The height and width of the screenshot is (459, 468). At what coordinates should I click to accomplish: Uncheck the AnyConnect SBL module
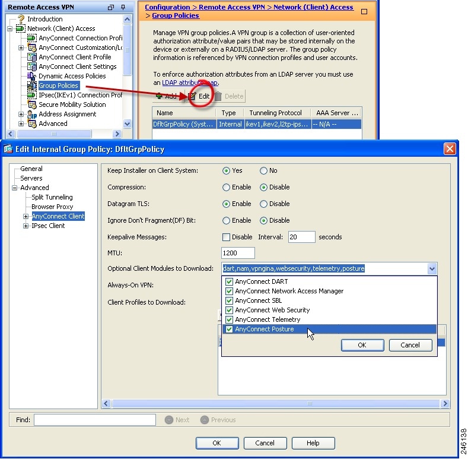tap(229, 300)
